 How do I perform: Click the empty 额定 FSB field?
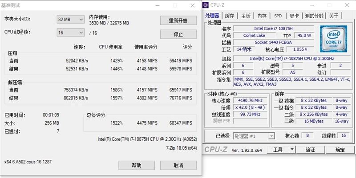[x=250, y=121]
